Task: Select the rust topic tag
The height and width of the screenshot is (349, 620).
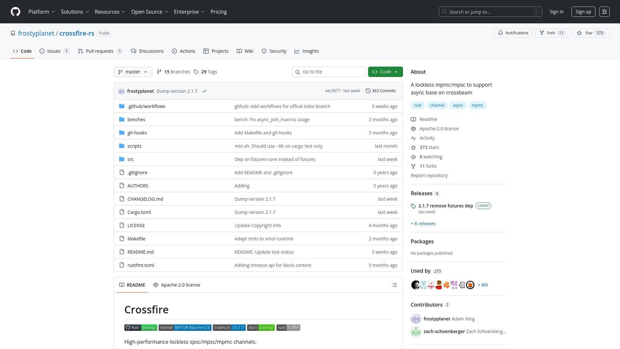Action: coord(417,105)
